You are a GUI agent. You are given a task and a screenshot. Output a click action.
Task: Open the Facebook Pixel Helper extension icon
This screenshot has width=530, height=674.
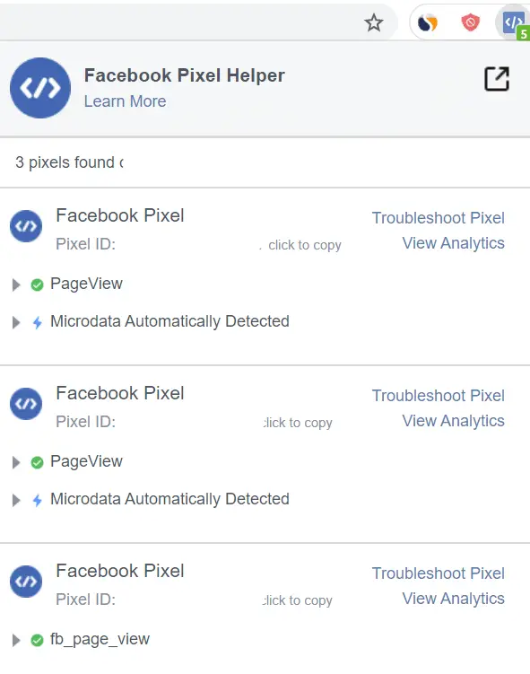pyautogui.click(x=514, y=22)
